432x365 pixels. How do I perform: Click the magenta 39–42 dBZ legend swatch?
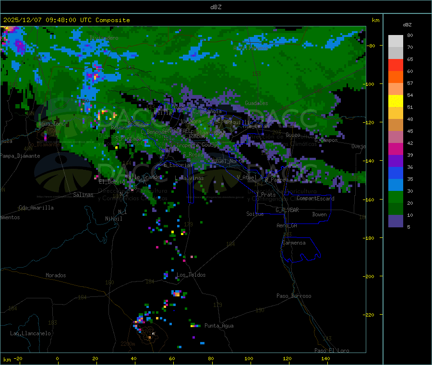[396, 149]
